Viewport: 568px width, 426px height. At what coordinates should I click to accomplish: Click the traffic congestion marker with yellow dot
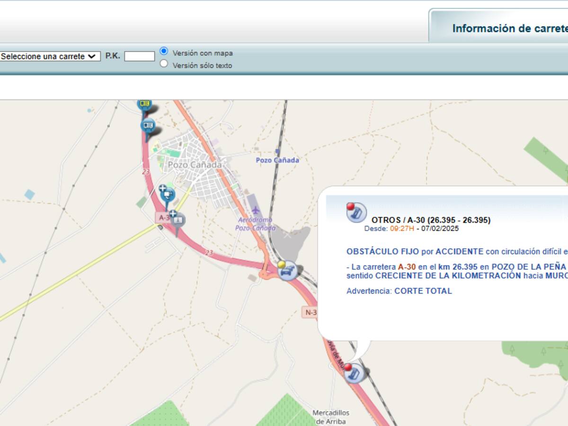(x=287, y=271)
